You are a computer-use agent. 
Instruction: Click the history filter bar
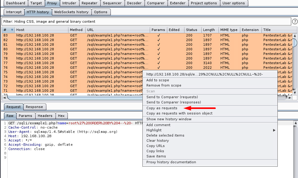click(x=146, y=21)
